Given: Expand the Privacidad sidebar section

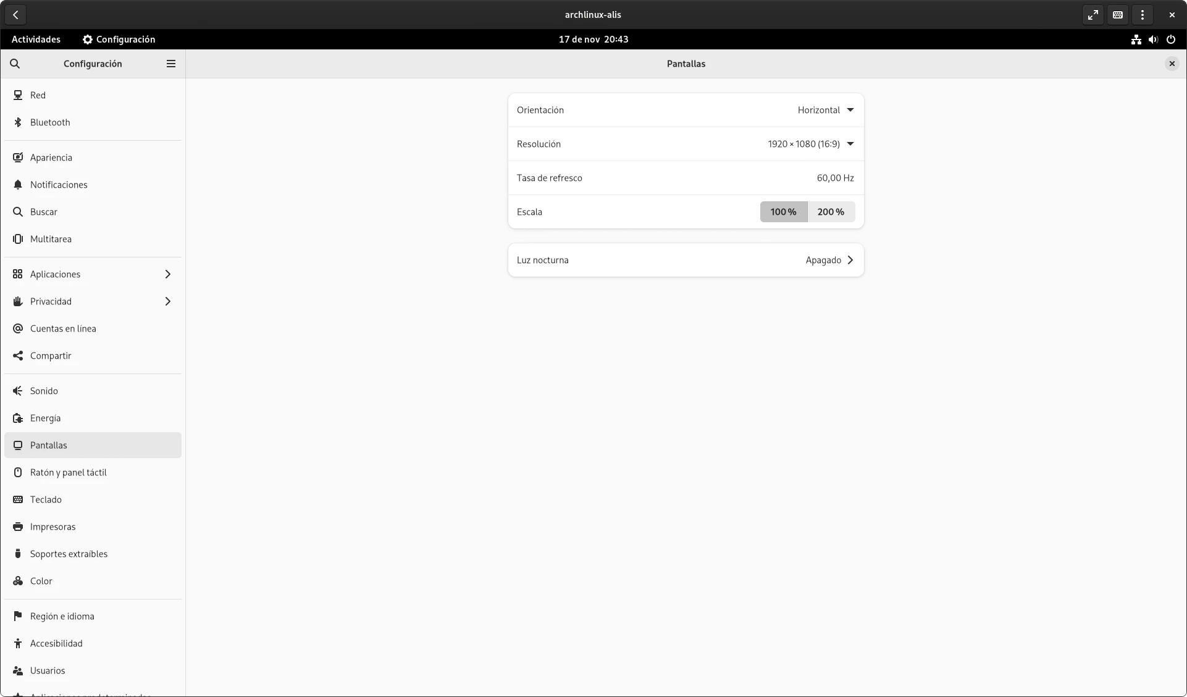Looking at the screenshot, I should pyautogui.click(x=93, y=301).
